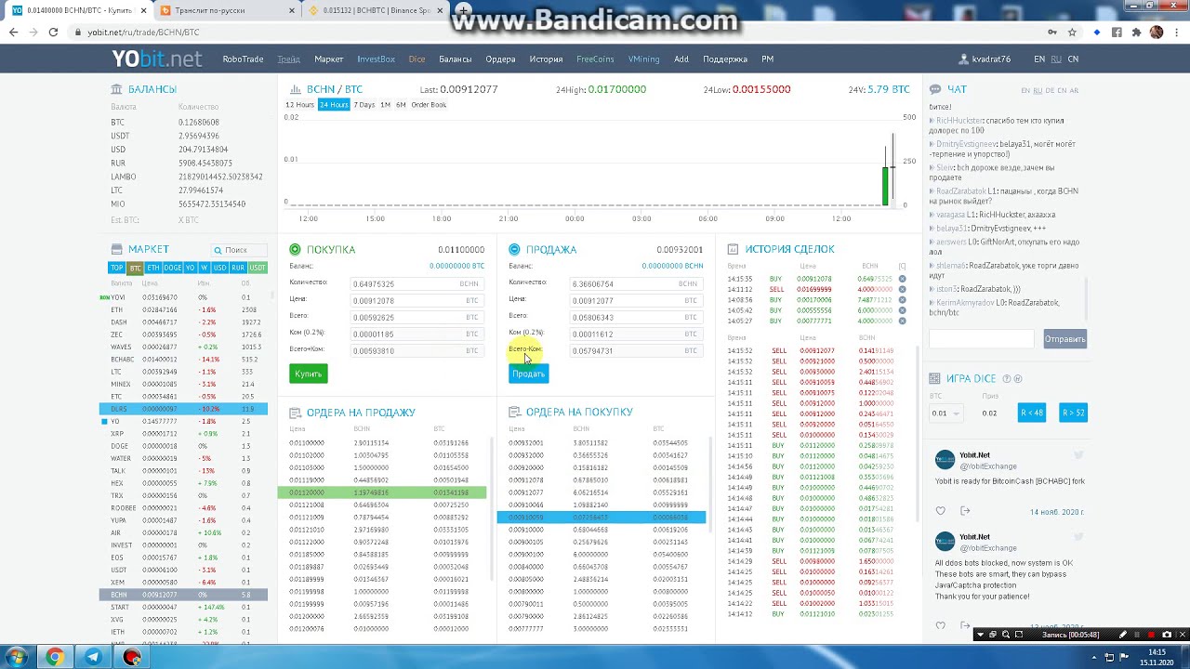Click the user profile icon beside kvadrat76

[x=964, y=59]
